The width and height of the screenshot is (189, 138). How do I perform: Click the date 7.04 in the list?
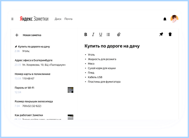coord(17,106)
